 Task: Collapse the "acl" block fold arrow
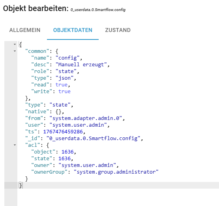[x=15, y=145]
